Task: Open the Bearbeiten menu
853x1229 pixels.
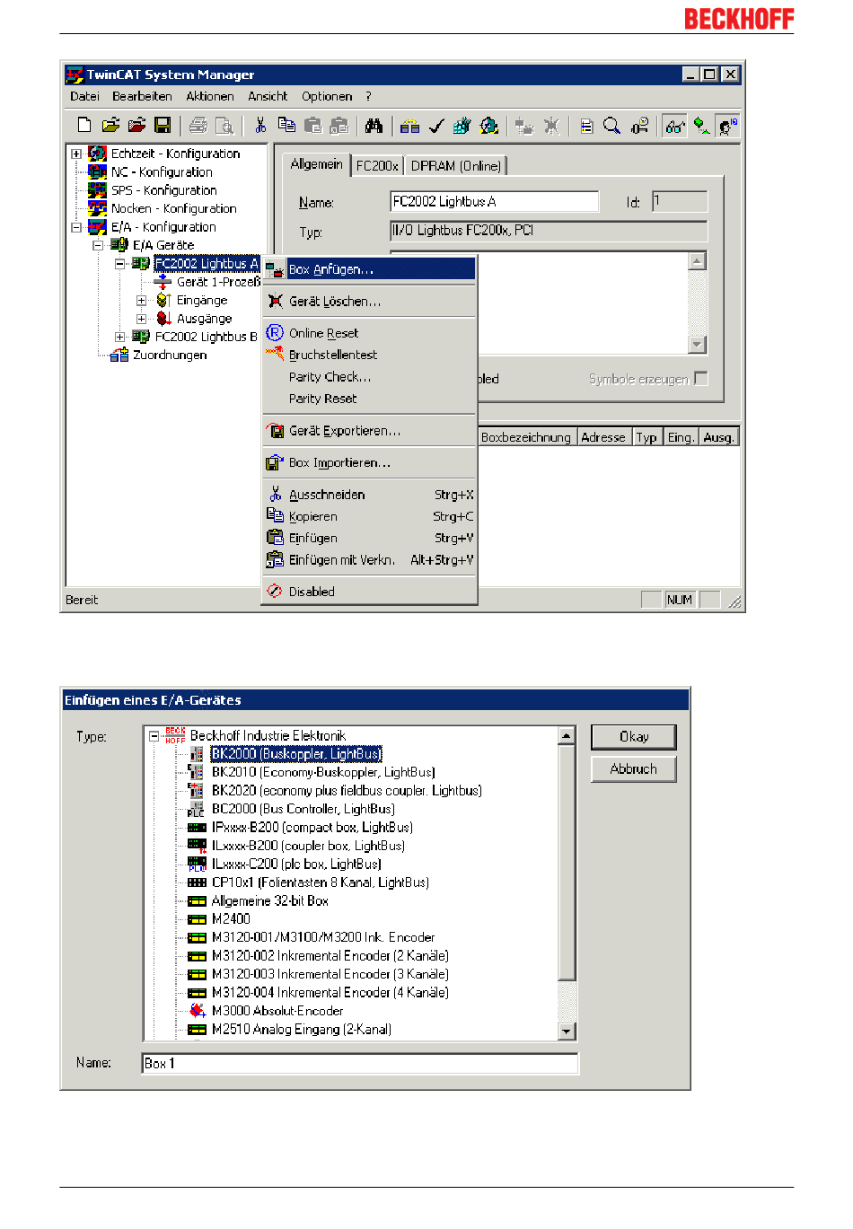Action: click(x=142, y=96)
